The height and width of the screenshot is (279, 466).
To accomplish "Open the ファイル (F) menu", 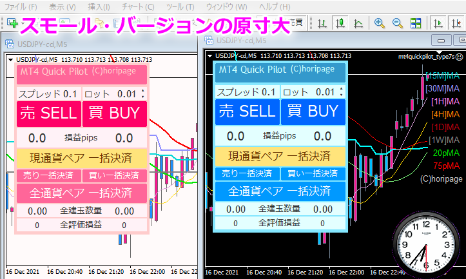I will click(21, 6).
